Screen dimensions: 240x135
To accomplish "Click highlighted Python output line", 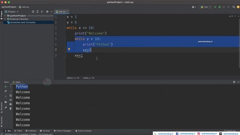I will (x=22, y=87).
